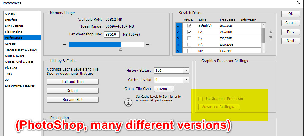Click the Free Space column header
The width and height of the screenshot is (304, 136).
[227, 20]
